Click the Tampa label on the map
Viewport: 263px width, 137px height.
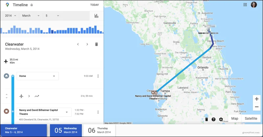(x=165, y=91)
